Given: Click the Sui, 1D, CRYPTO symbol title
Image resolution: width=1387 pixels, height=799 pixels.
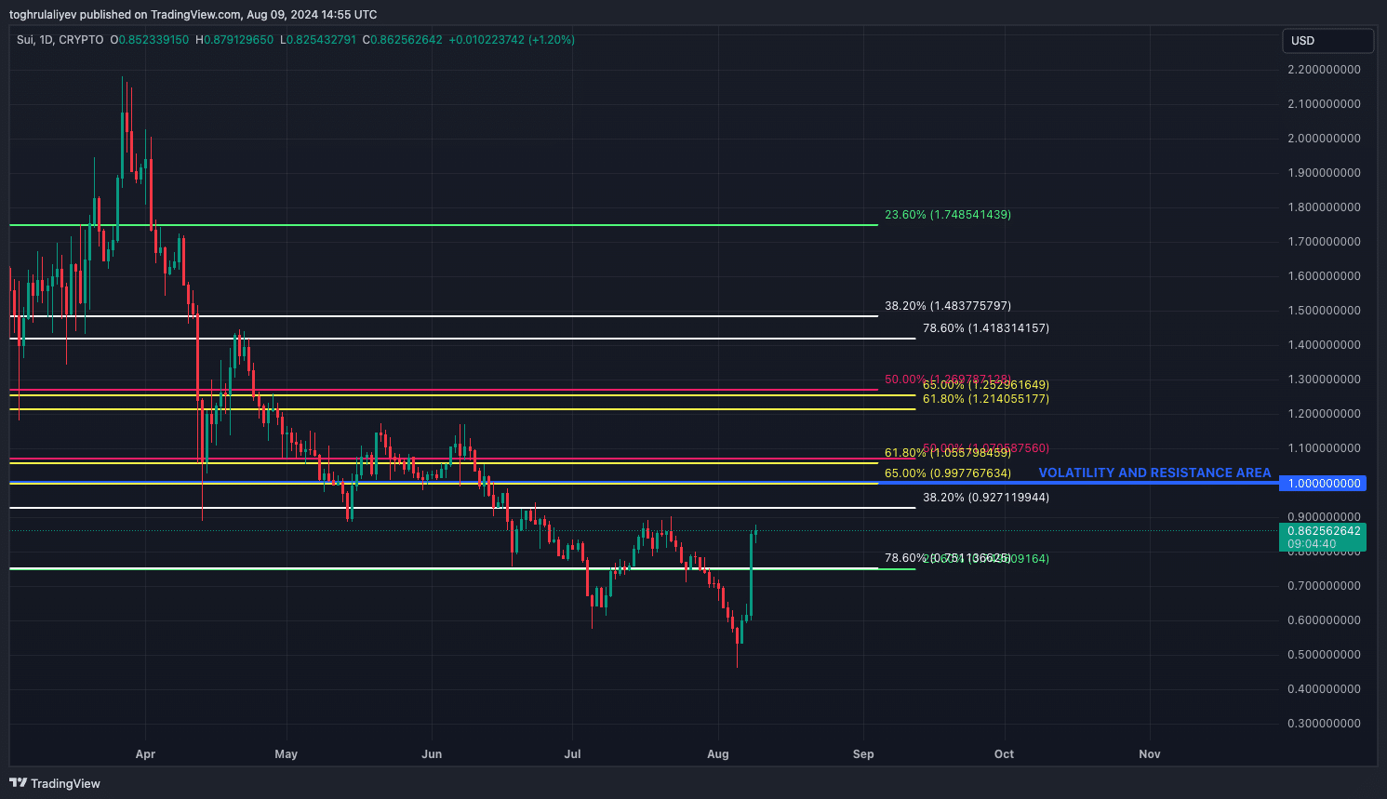Looking at the screenshot, I should (60, 40).
